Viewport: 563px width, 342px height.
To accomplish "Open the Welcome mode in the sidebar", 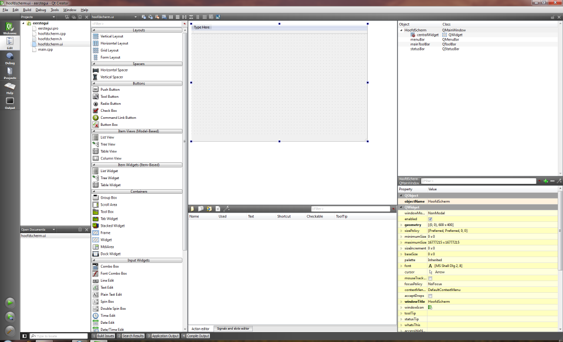I will tap(9, 28).
